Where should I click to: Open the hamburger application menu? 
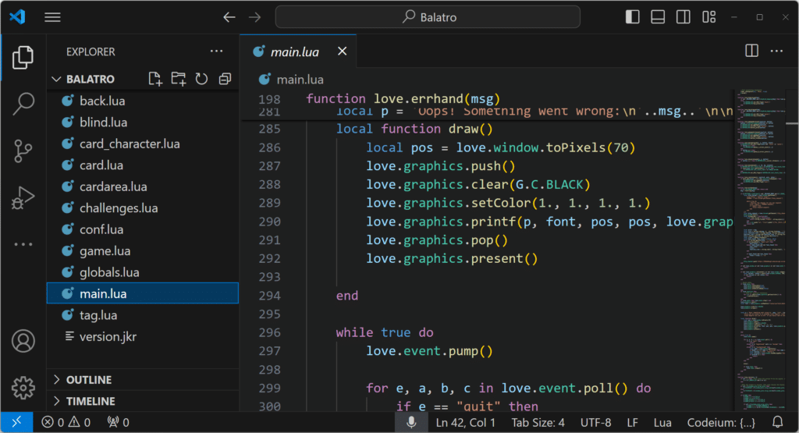52,17
